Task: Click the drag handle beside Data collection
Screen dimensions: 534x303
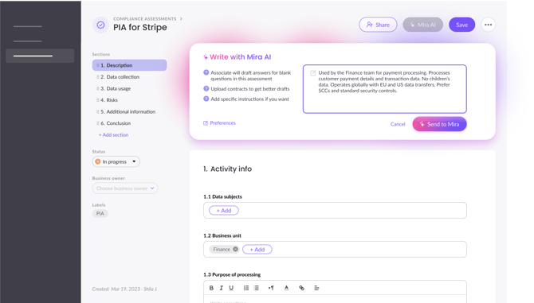Action: 98,77
